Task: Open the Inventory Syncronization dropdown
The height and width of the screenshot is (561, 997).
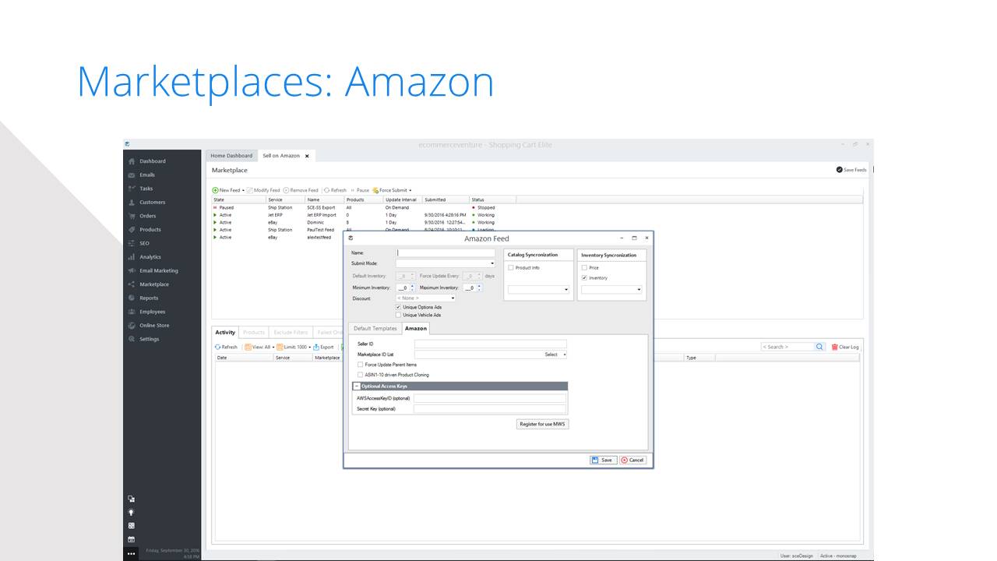Action: (x=611, y=289)
